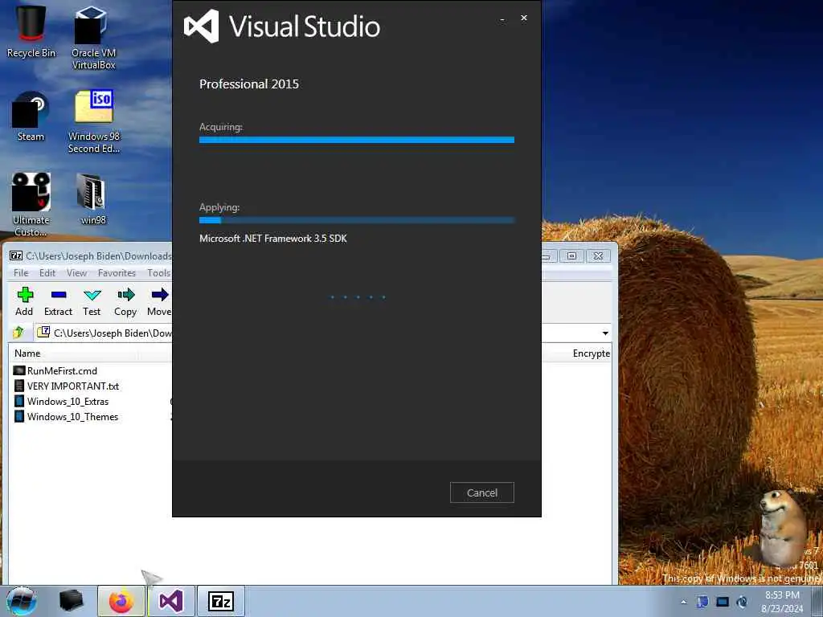The image size is (823, 617).
Task: Open Firefox from the taskbar
Action: (x=121, y=601)
